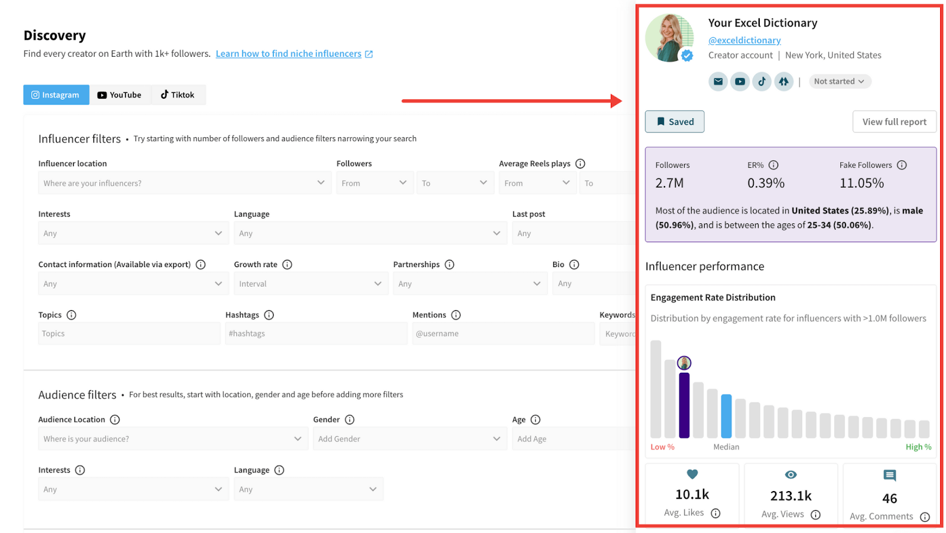Switch to the Tiktok tab
Image resolution: width=946 pixels, height=533 pixels.
(x=178, y=95)
